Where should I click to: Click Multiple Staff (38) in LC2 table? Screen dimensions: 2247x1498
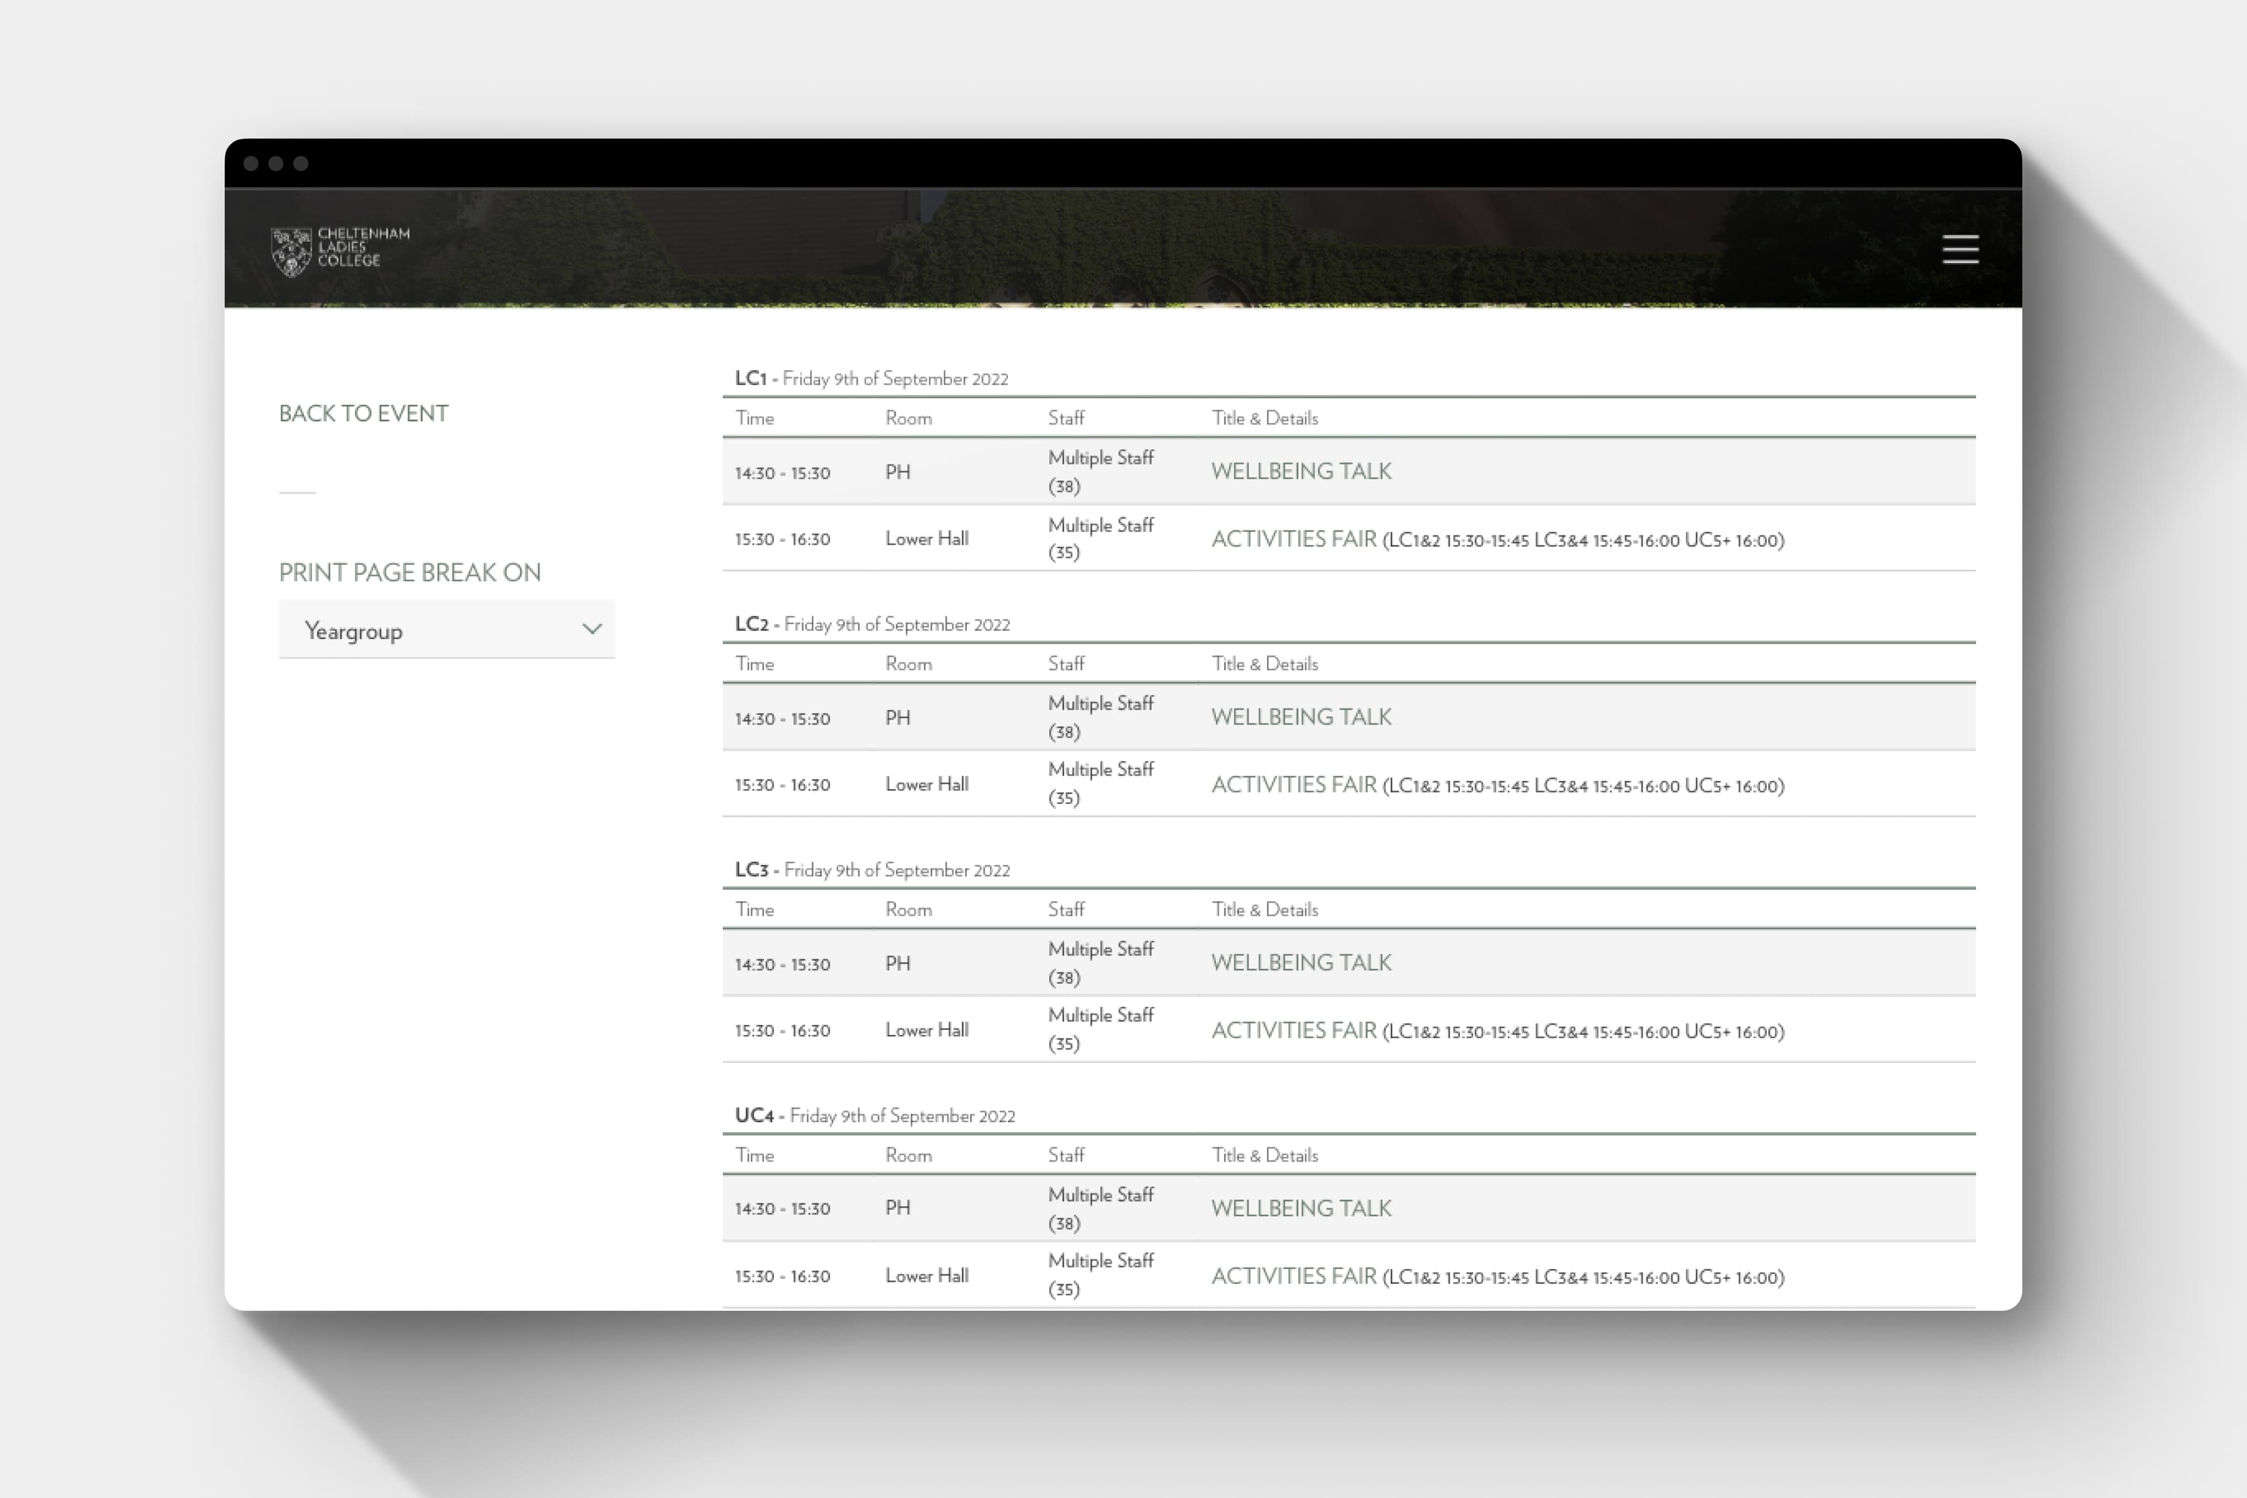coord(1100,717)
